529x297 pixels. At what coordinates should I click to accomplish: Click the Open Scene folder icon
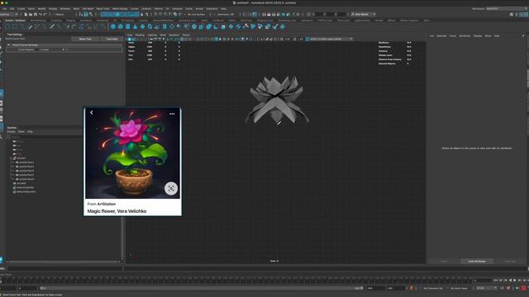[x=31, y=15]
